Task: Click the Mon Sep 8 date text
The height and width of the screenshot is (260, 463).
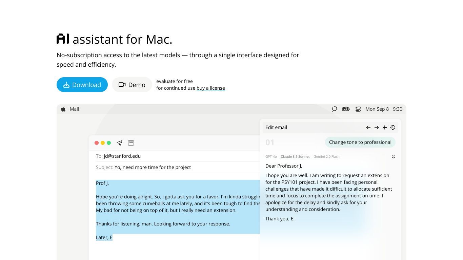Action: point(377,109)
